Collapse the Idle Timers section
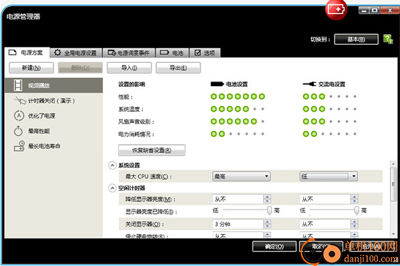This screenshot has width=400, height=266. 112,188
